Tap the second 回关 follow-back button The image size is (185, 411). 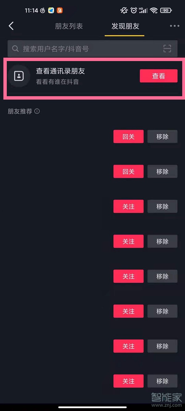tap(128, 171)
